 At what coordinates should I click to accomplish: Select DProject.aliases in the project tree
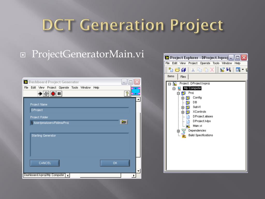point(203,116)
